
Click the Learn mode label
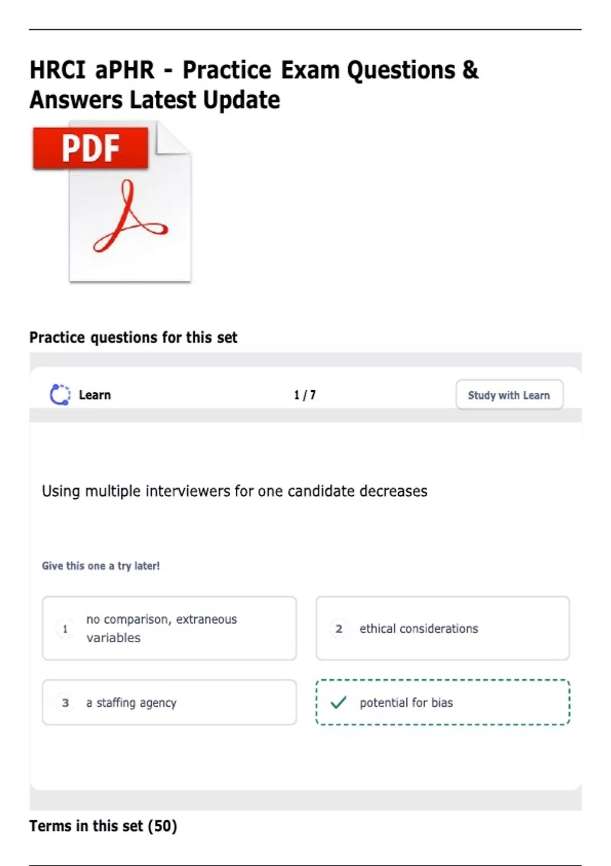(x=95, y=395)
